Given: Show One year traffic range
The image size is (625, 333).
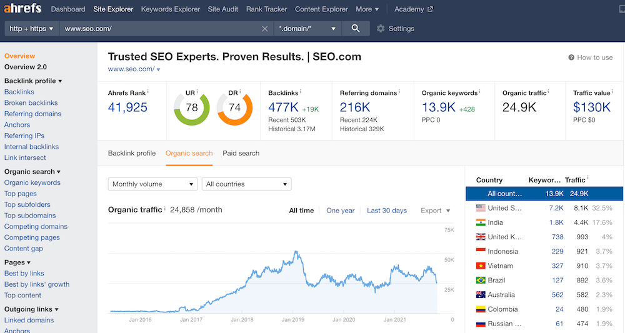Looking at the screenshot, I should click(341, 211).
